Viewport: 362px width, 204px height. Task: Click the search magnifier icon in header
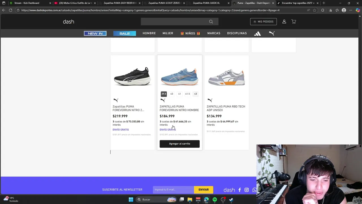pyautogui.click(x=211, y=22)
